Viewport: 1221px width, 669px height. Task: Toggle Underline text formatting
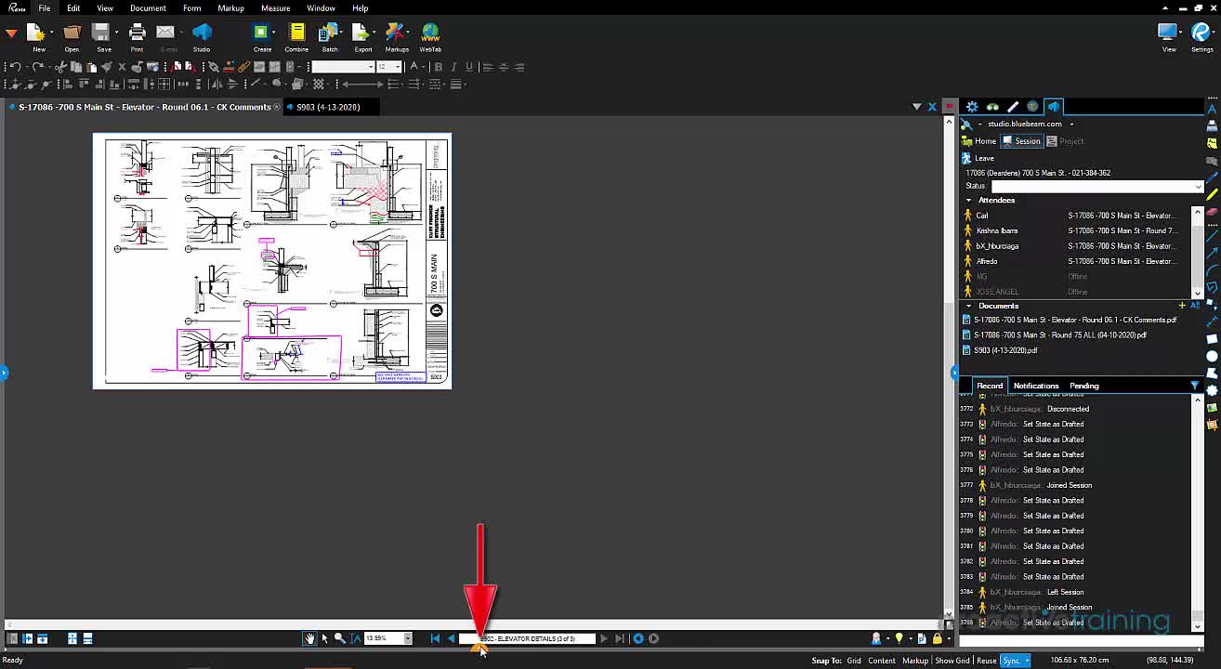468,67
